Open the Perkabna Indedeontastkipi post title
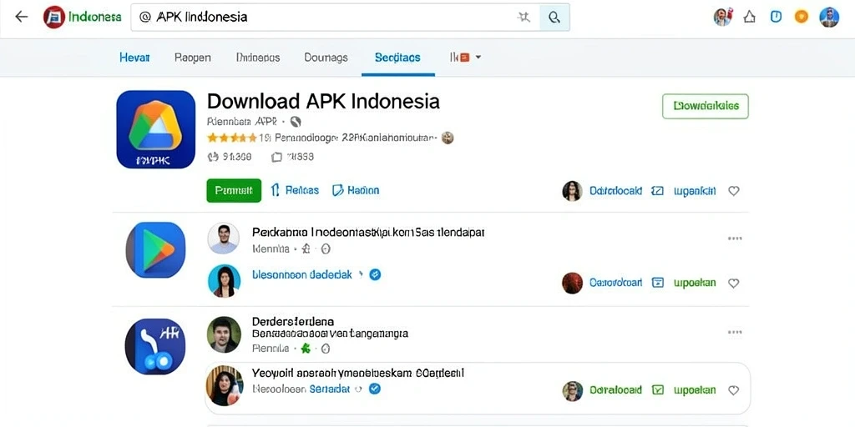Image resolution: width=855 pixels, height=427 pixels. click(x=368, y=232)
